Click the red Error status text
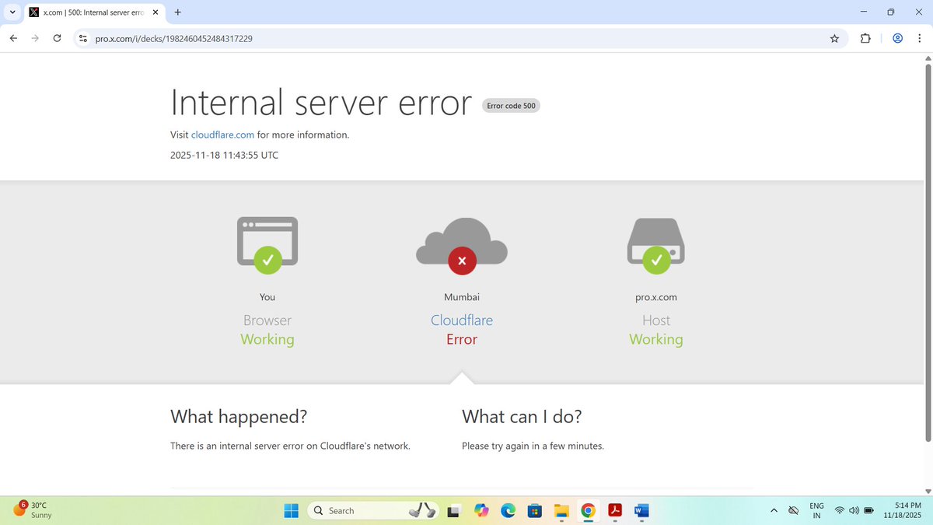The height and width of the screenshot is (525, 933). pyautogui.click(x=462, y=339)
